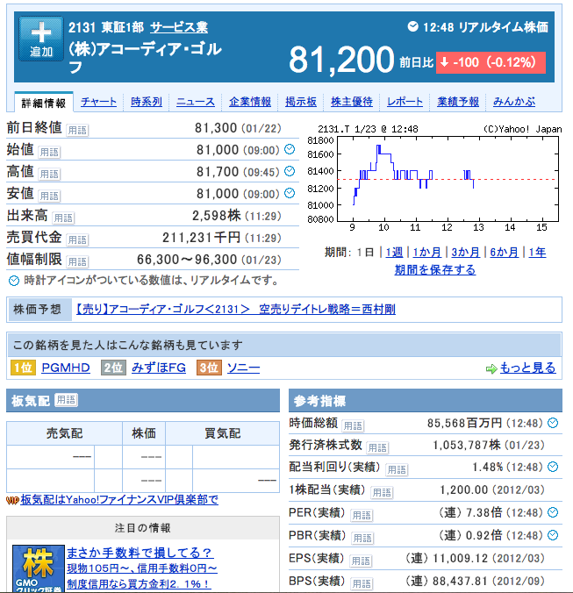Select the 1年 chart period

point(537,252)
